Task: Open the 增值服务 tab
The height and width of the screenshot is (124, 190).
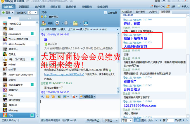Action: (x=87, y=6)
